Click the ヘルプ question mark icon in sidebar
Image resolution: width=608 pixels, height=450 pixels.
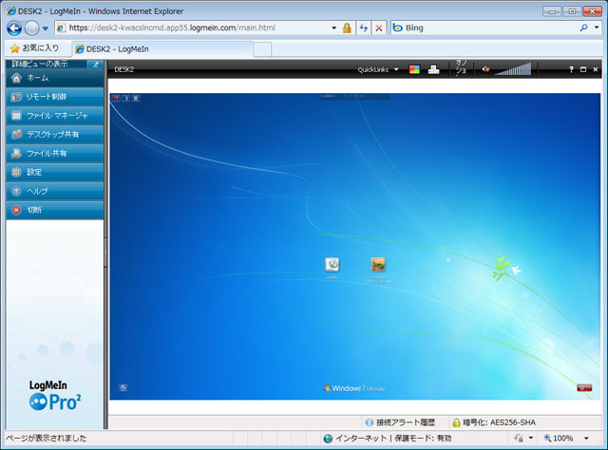click(16, 191)
